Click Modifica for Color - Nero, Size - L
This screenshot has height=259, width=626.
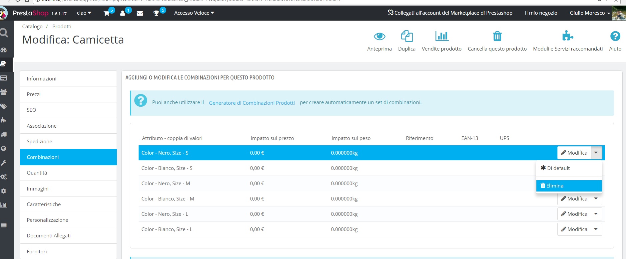574,214
